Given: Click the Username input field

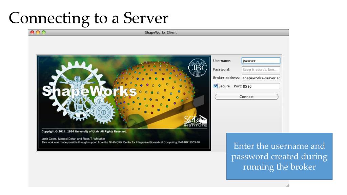Looking at the screenshot, I should 261,61.
